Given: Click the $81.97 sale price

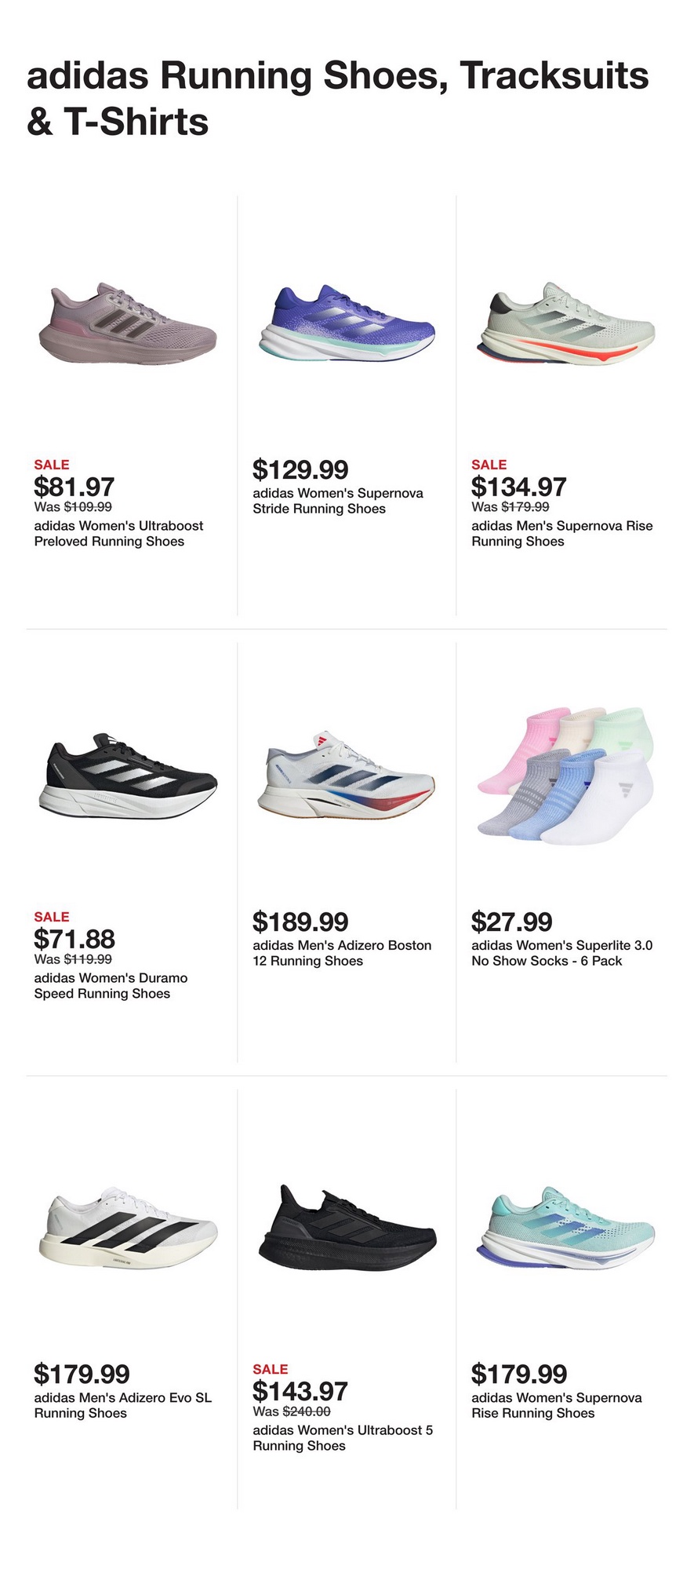Looking at the screenshot, I should pyautogui.click(x=74, y=487).
